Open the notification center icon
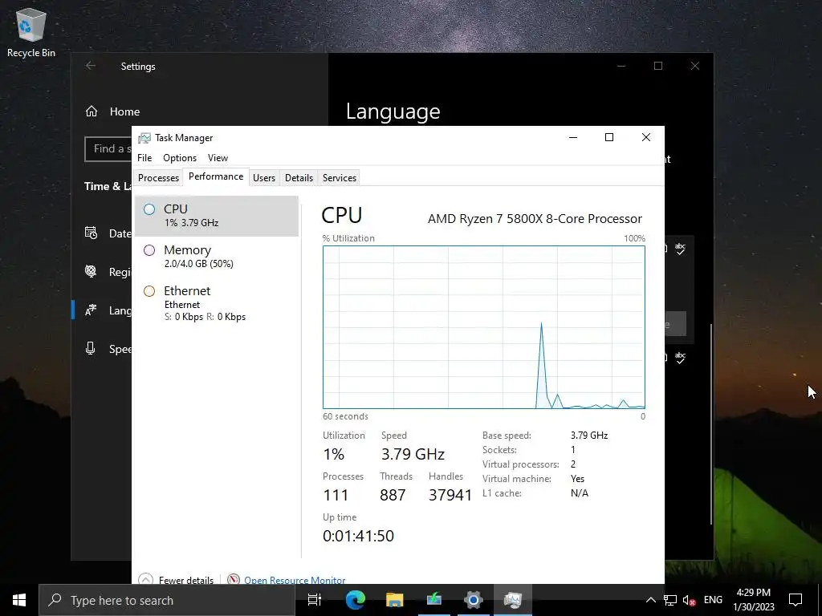This screenshot has width=822, height=616. pyautogui.click(x=796, y=600)
